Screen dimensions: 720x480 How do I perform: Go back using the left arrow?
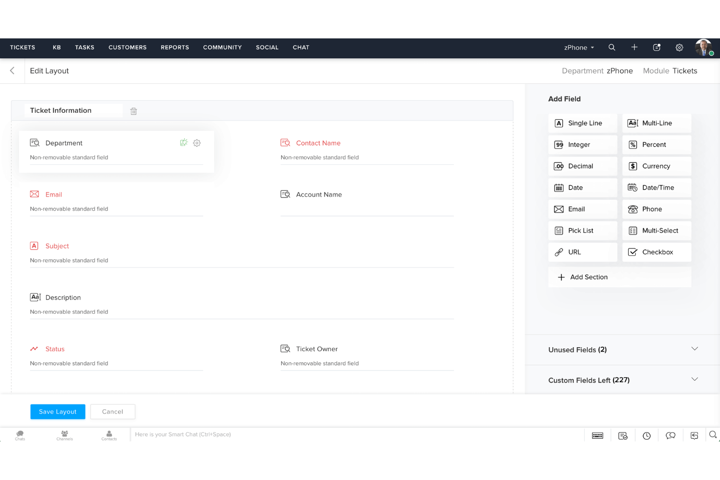pos(12,71)
